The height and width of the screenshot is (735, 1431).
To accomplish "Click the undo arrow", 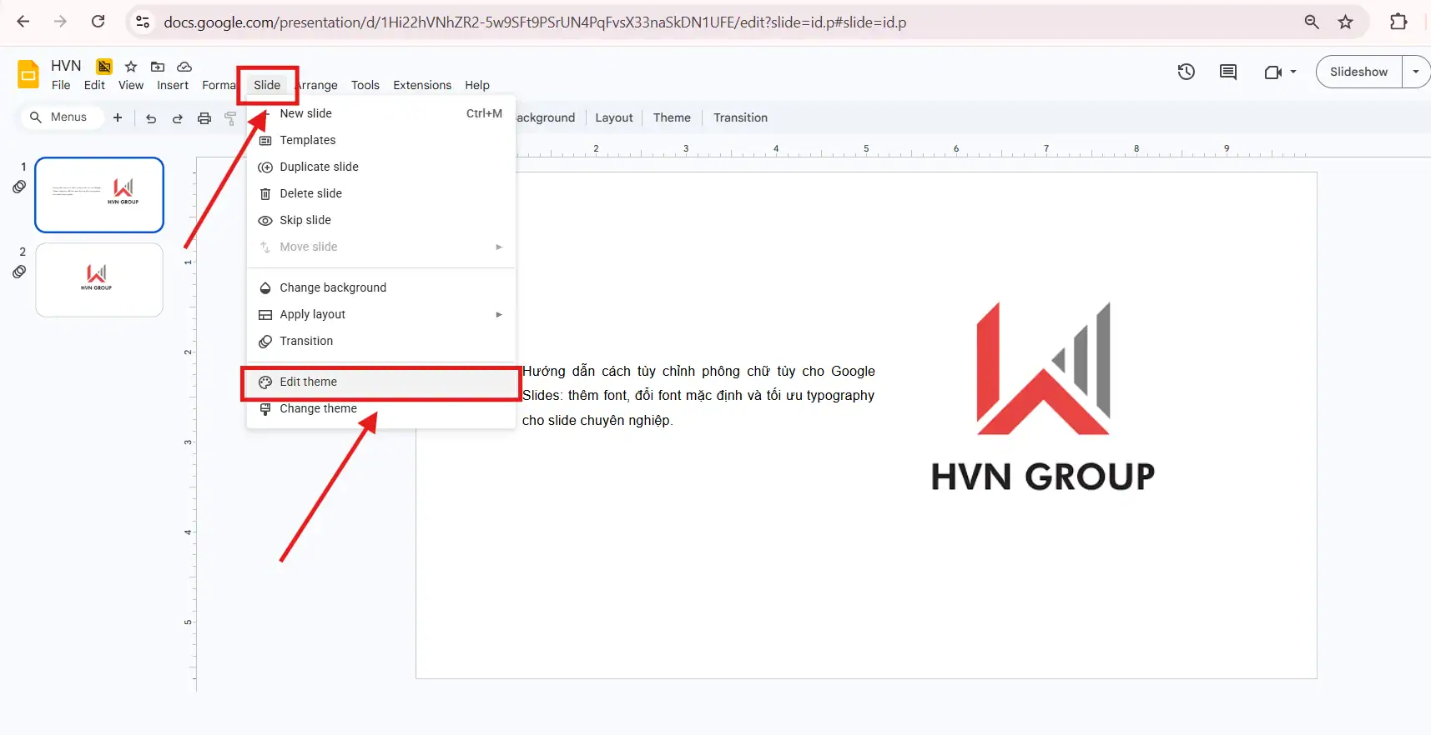I will [x=151, y=118].
